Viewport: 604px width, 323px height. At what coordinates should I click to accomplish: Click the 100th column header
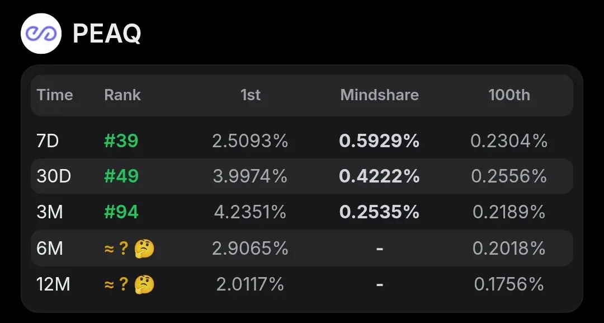(x=509, y=95)
